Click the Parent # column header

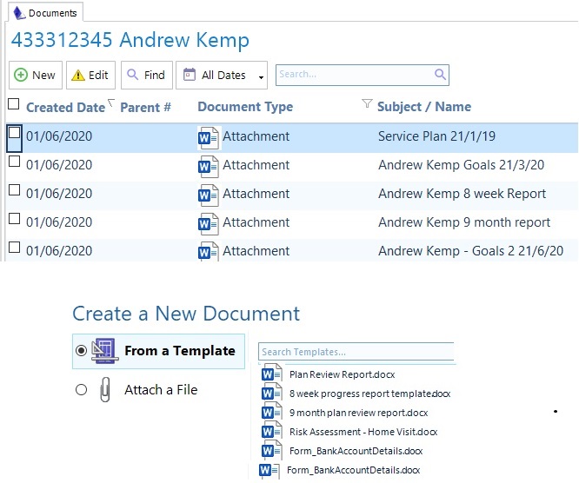(145, 108)
